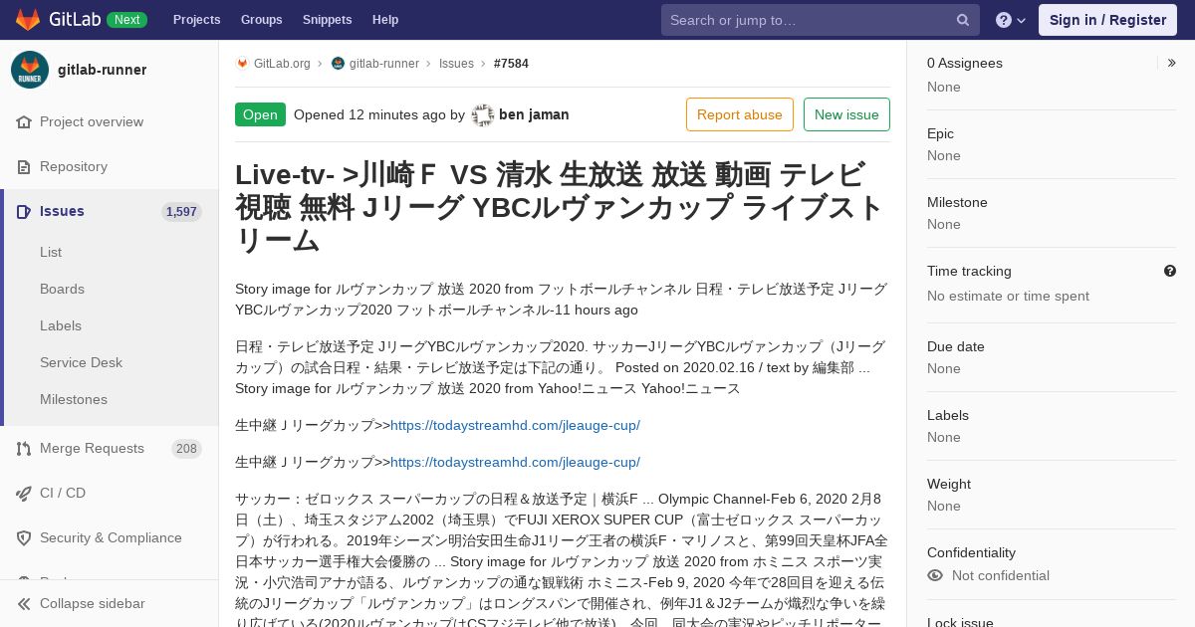The width and height of the screenshot is (1195, 627).
Task: Open the Issues breadcrumb link
Action: [456, 63]
